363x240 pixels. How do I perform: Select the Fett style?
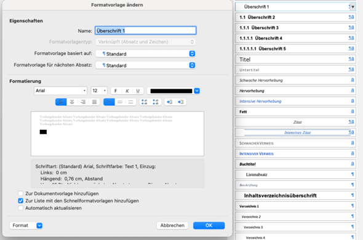[x=295, y=111]
